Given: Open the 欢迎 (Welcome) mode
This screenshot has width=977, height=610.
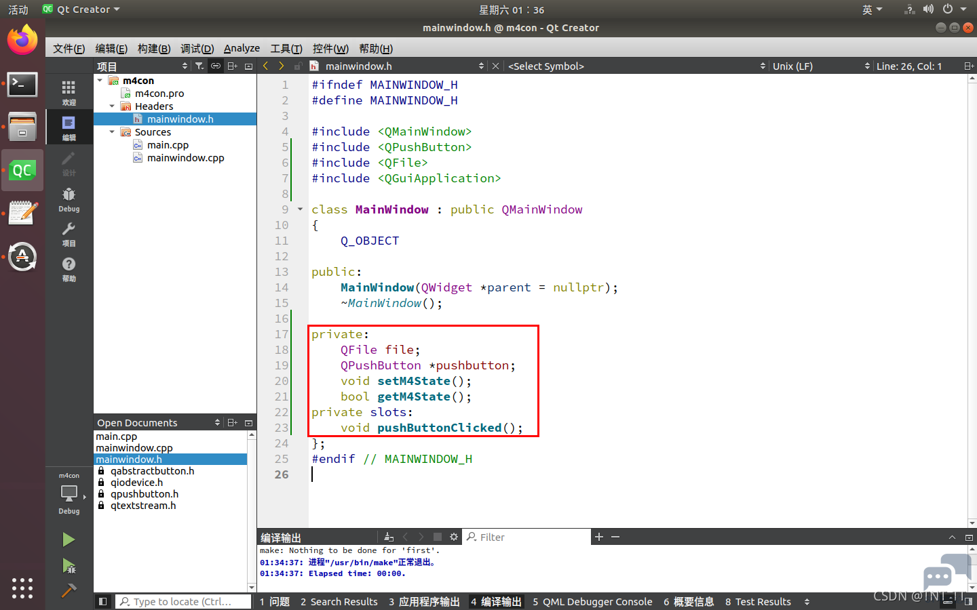Looking at the screenshot, I should coord(69,92).
